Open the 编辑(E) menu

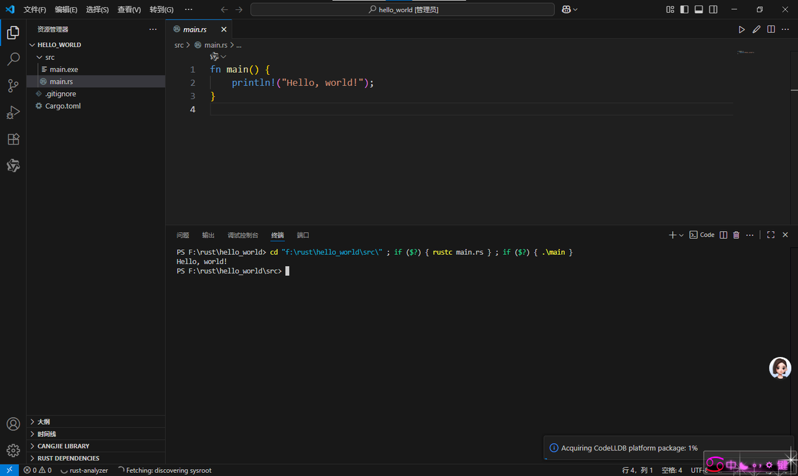66,9
